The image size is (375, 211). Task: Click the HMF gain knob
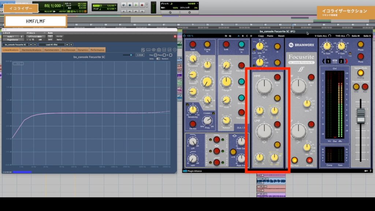(x=264, y=86)
